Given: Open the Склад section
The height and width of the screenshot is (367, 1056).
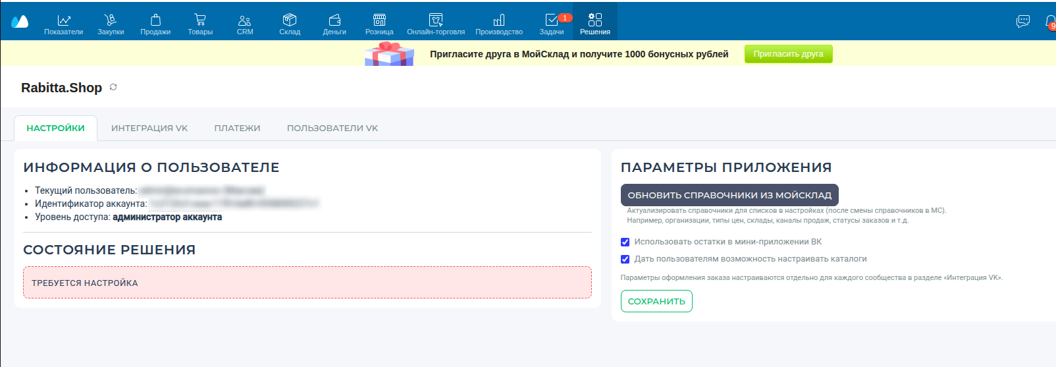Looking at the screenshot, I should (x=290, y=24).
